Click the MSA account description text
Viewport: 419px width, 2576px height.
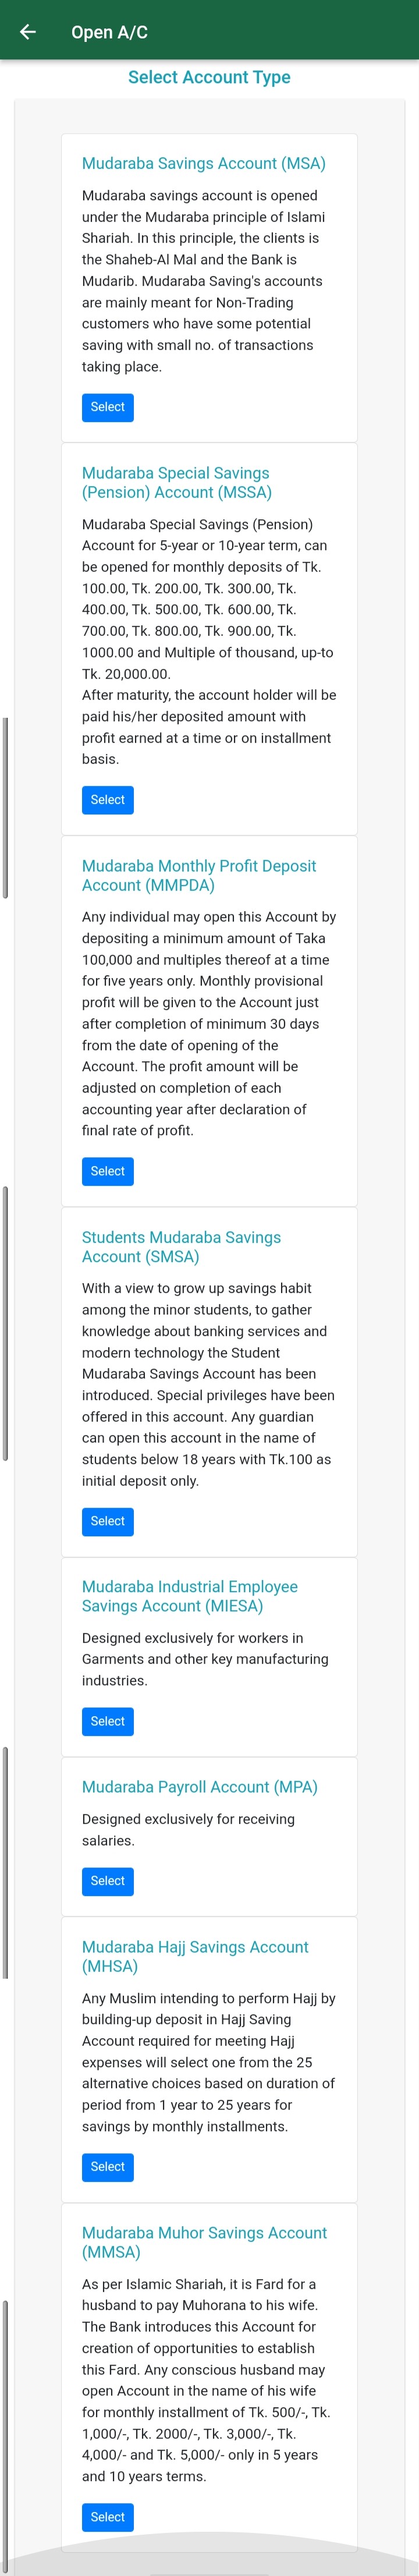(x=205, y=281)
